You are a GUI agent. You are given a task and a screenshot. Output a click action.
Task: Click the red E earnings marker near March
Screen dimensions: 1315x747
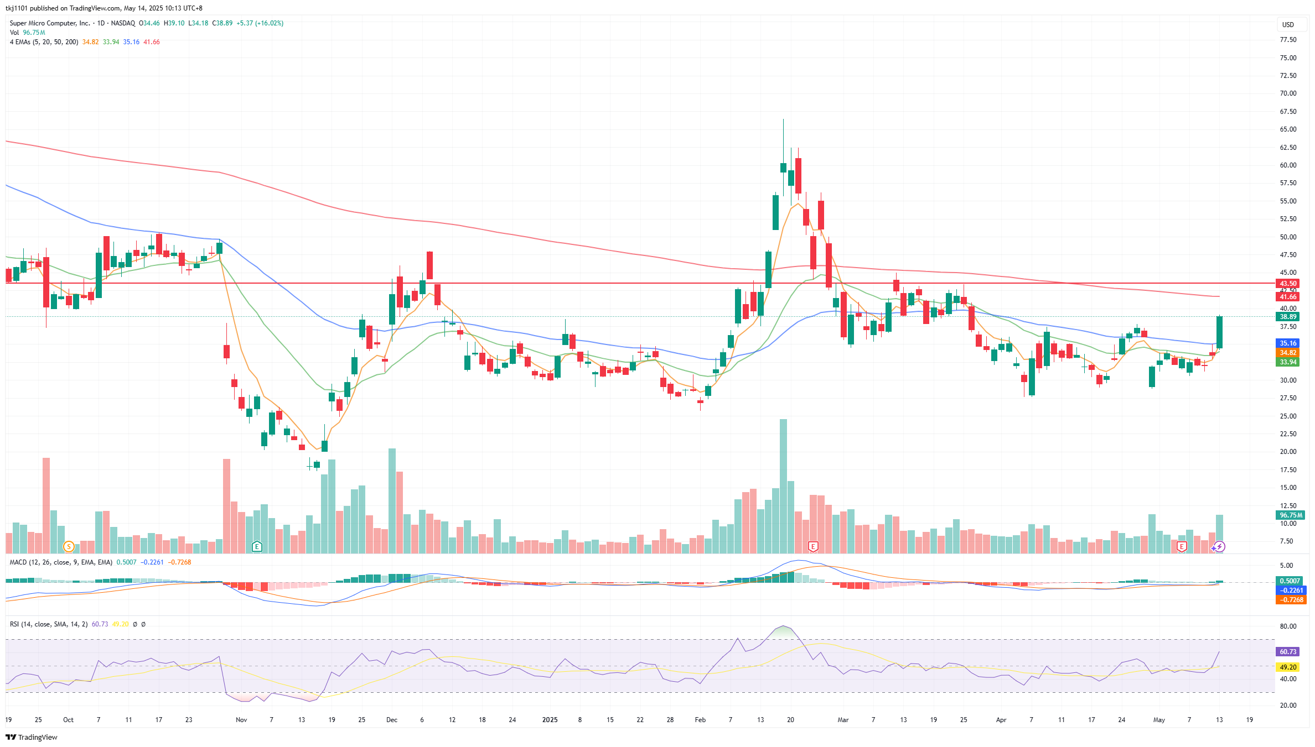coord(813,547)
